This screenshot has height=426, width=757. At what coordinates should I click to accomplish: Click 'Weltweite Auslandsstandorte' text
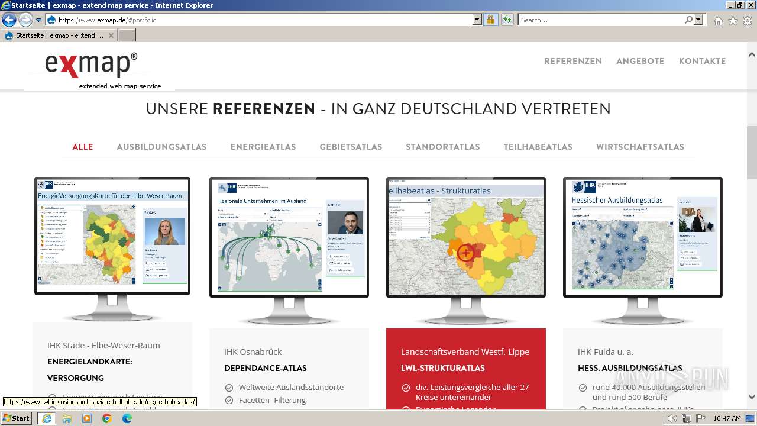(291, 388)
